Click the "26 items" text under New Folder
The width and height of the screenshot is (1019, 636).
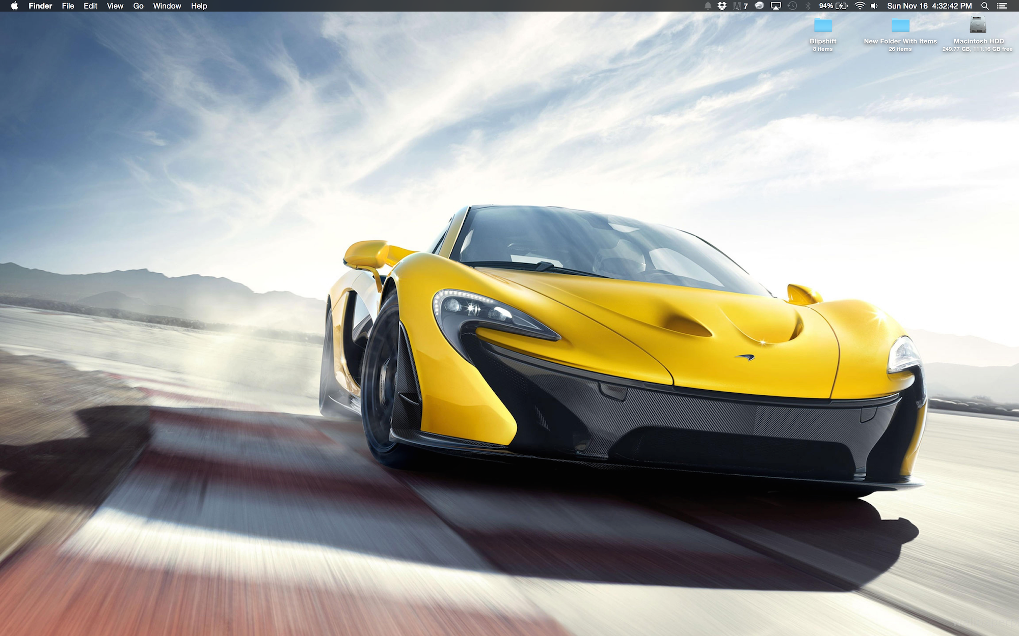pyautogui.click(x=900, y=49)
